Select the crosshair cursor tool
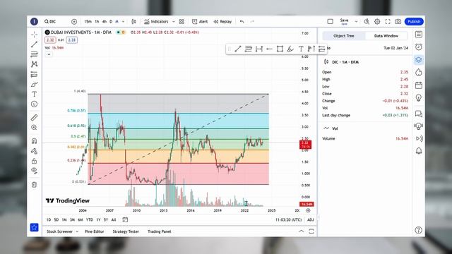This screenshot has width=452, height=254. click(x=35, y=35)
